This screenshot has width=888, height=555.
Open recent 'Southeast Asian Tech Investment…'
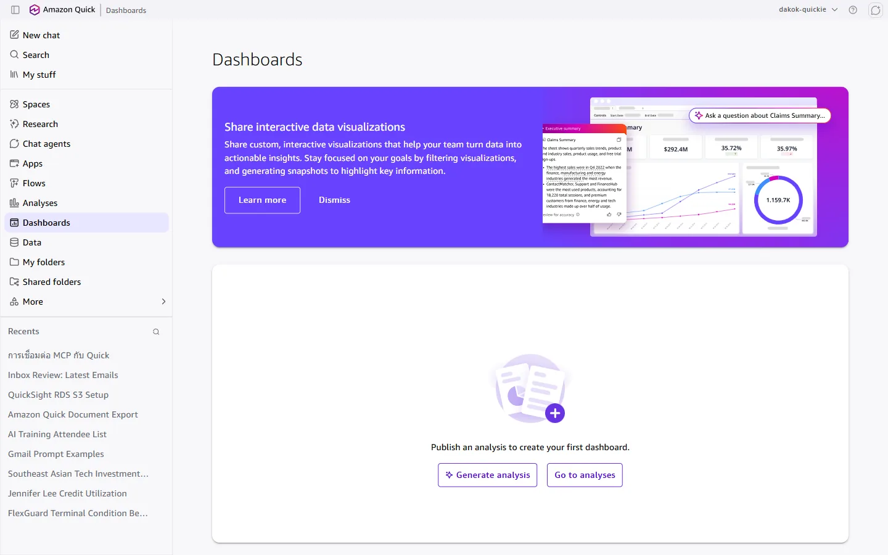click(78, 474)
